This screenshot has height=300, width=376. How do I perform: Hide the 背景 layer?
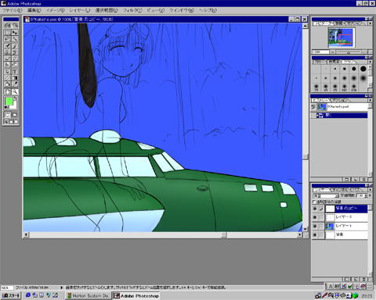[x=315, y=235]
